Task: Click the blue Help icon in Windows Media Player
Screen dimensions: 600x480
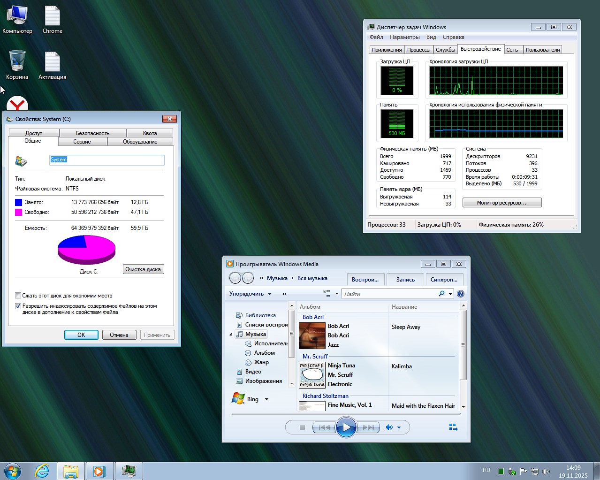Action: [x=460, y=294]
